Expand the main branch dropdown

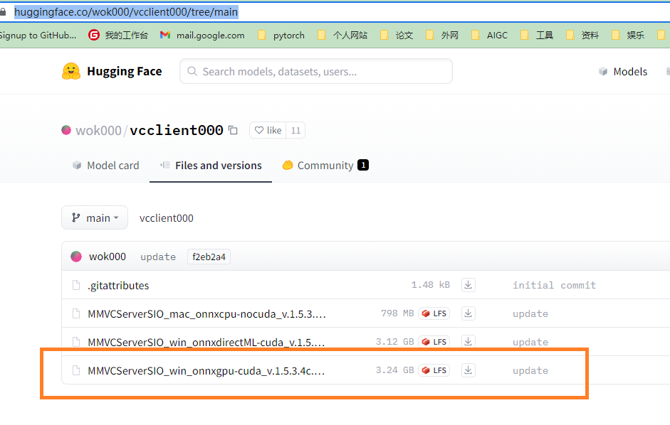[95, 217]
